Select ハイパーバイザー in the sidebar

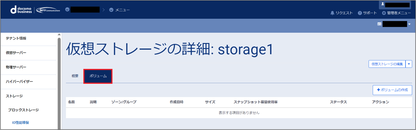coord(19,81)
